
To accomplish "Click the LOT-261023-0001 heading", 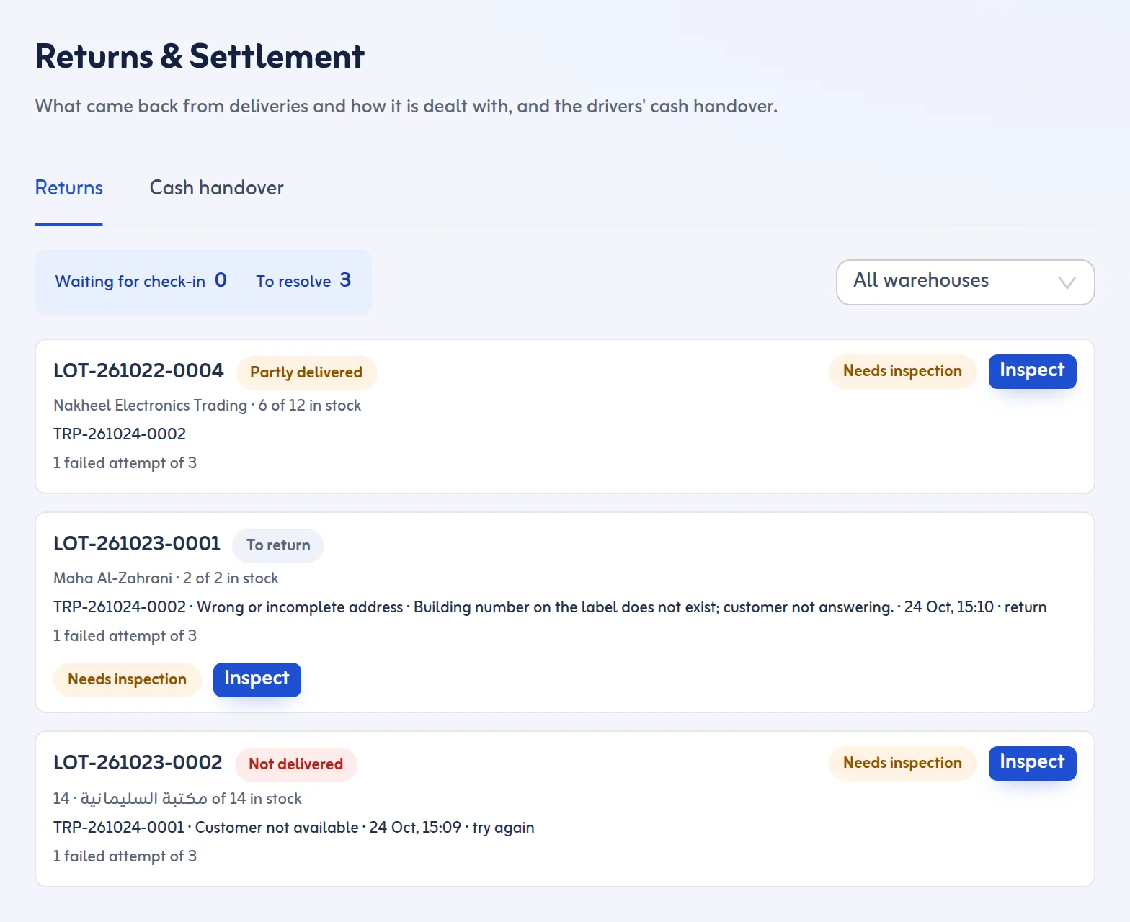I will [137, 544].
